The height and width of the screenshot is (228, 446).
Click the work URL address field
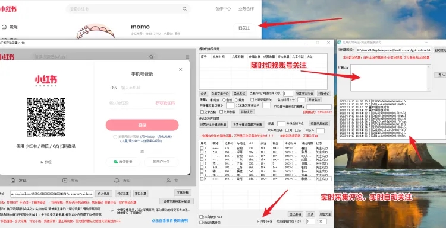click(52, 194)
